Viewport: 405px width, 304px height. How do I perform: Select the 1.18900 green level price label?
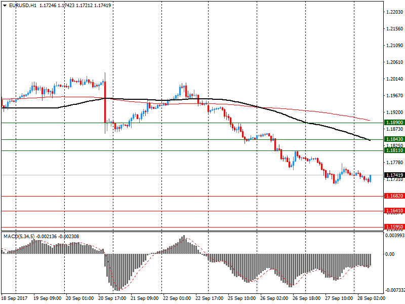click(x=394, y=122)
